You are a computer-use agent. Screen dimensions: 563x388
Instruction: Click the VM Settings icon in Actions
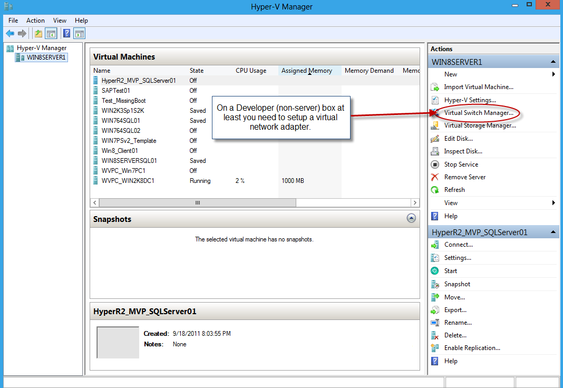(435, 258)
